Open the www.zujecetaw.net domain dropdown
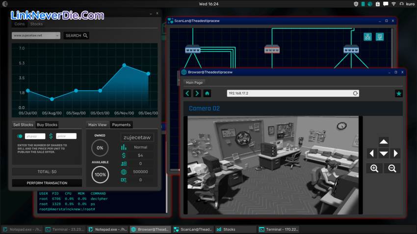The image size is (417, 234). (36, 36)
